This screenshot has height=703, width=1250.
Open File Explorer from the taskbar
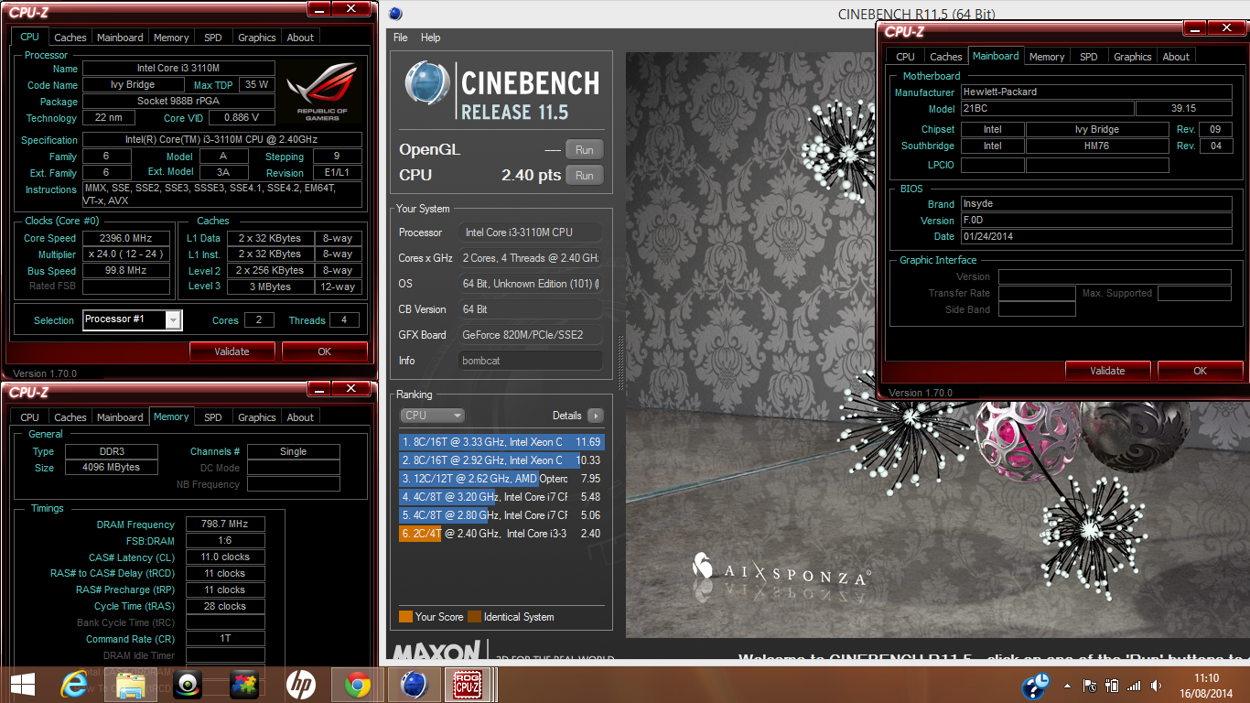click(x=131, y=685)
